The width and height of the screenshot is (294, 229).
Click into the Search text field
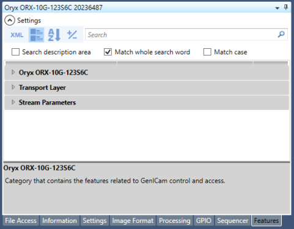[x=180, y=35]
